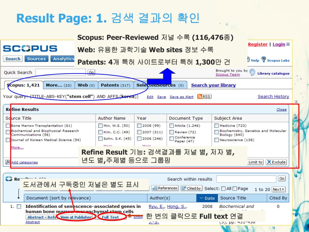Click the Add categories link

(x=24, y=162)
